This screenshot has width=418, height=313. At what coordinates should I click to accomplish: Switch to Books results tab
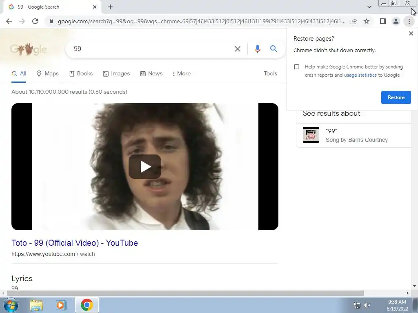coord(81,73)
